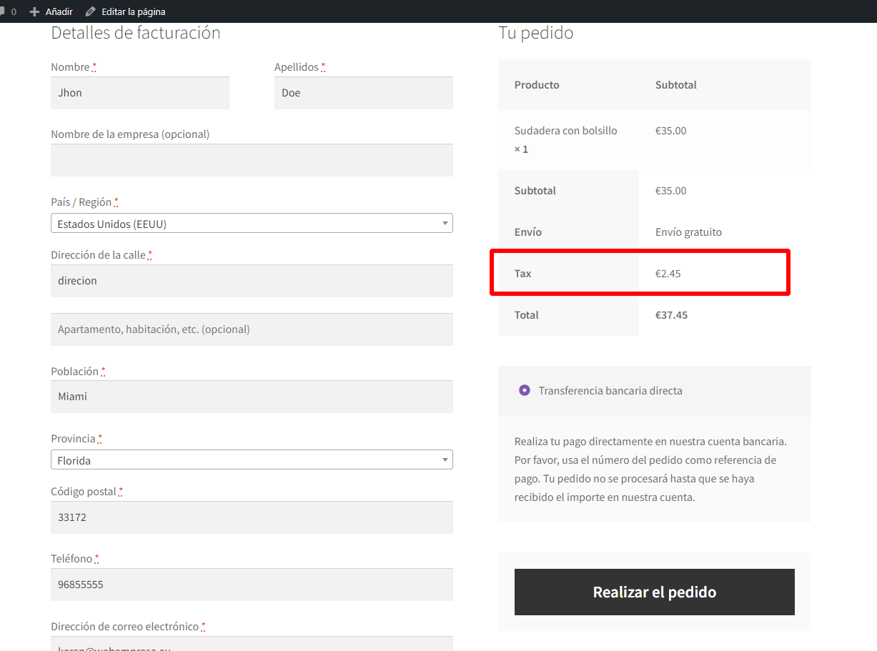Viewport: 877px width, 651px height.
Task: Click the product quantity × 1
Action: click(x=521, y=149)
